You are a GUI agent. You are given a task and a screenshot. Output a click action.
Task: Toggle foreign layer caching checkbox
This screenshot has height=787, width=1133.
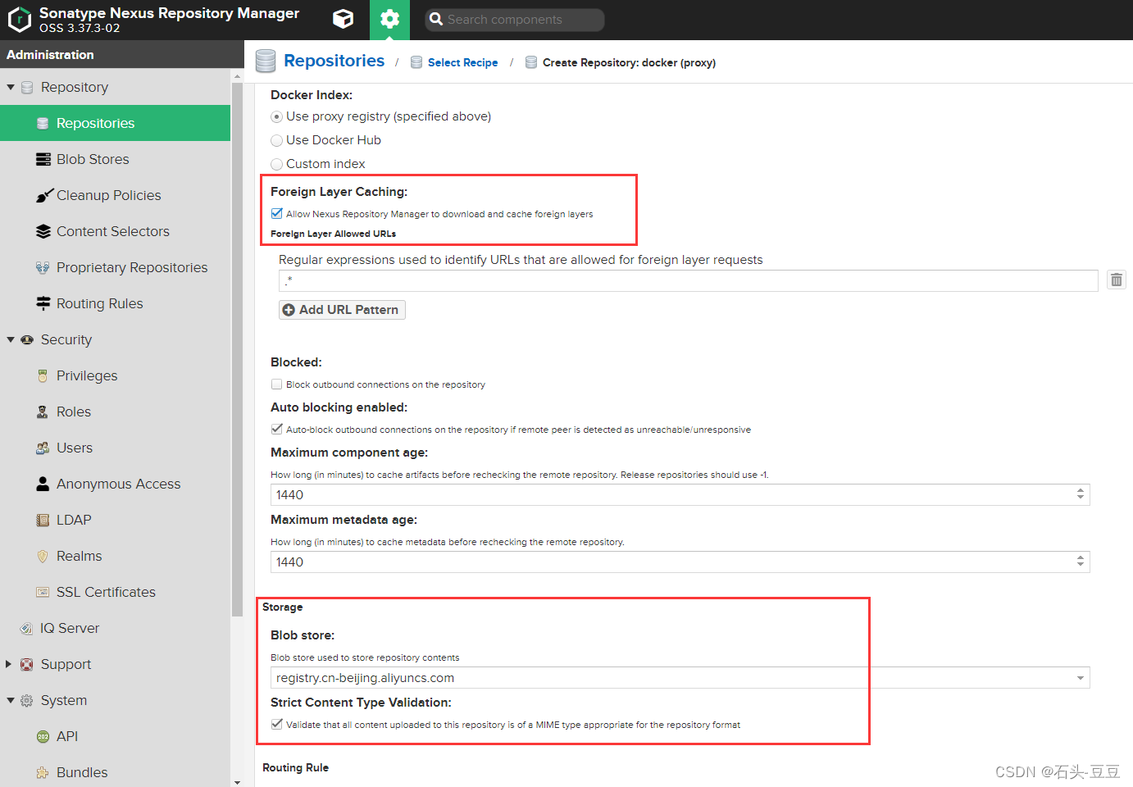tap(276, 213)
